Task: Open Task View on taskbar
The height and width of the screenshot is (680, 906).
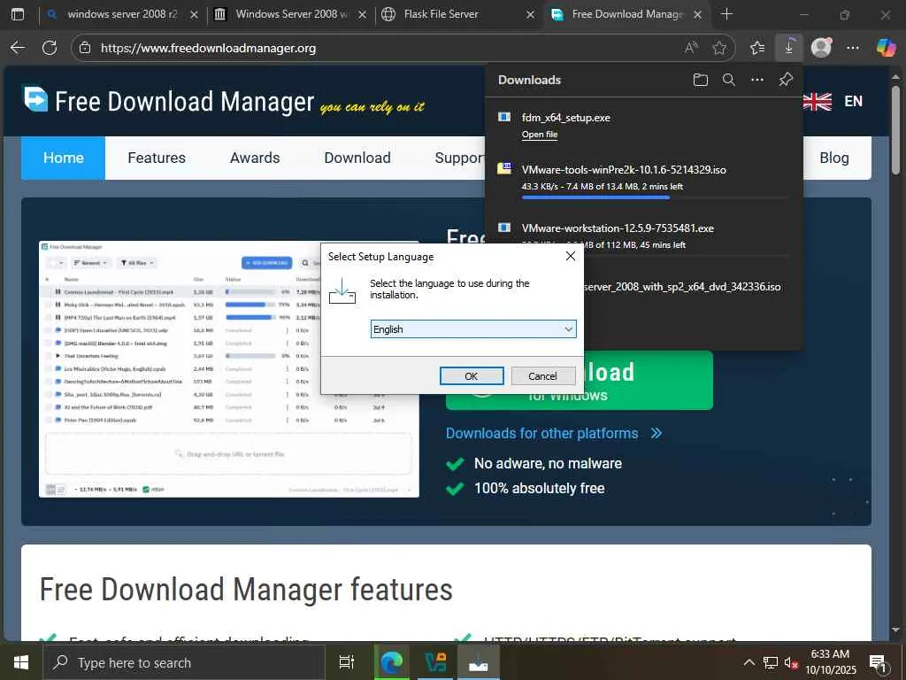Action: 347,662
